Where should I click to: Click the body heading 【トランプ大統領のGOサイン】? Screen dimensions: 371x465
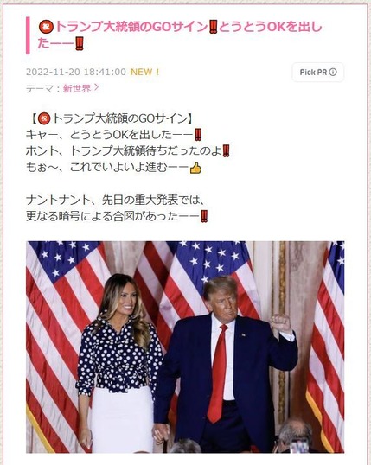[112, 119]
